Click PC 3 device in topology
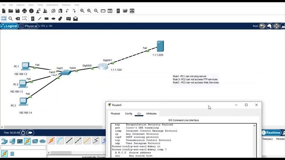This screenshot has width=285, height=160. 23,102
